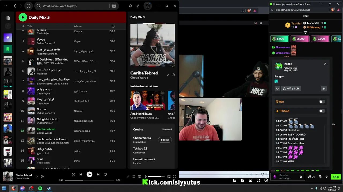Open the Liked Songs heart tile

click(8, 38)
